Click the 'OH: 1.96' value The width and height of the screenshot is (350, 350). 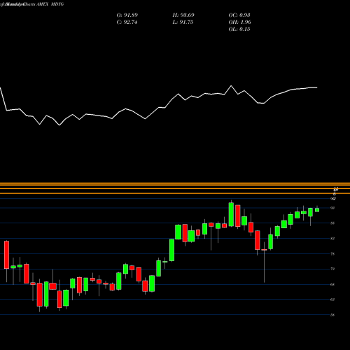240,22
